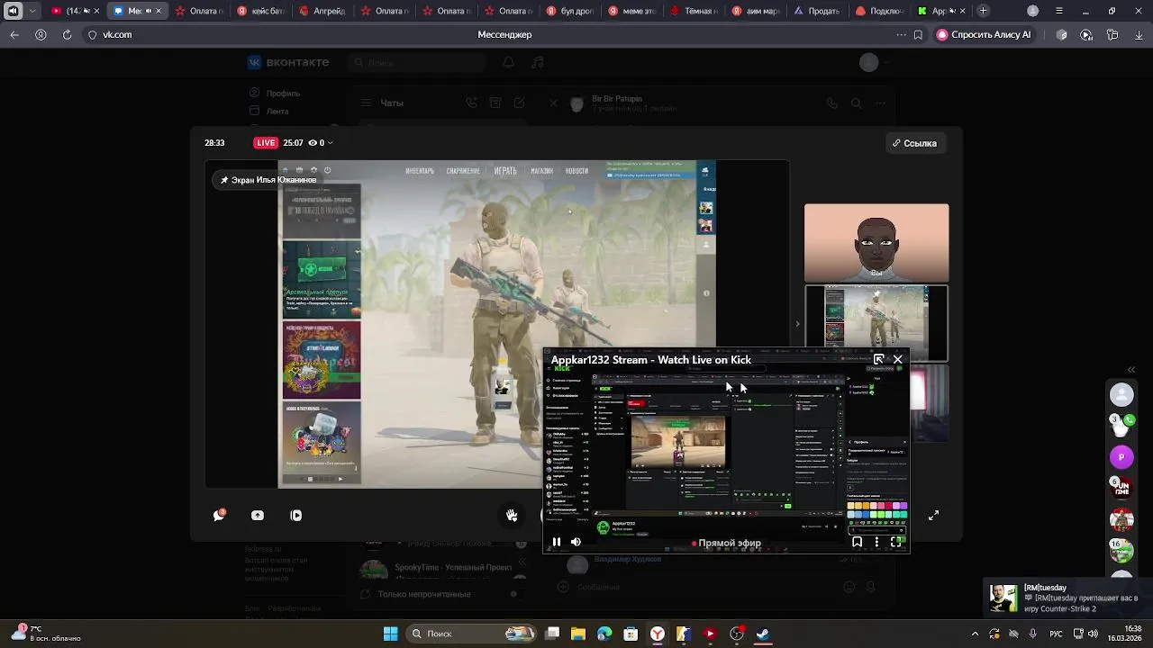The height and width of the screenshot is (648, 1153).
Task: Open Windows Start menu
Action: 390,634
